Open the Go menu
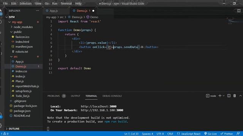Image resolution: width=243 pixels, height=136 pixels. click(46, 3)
